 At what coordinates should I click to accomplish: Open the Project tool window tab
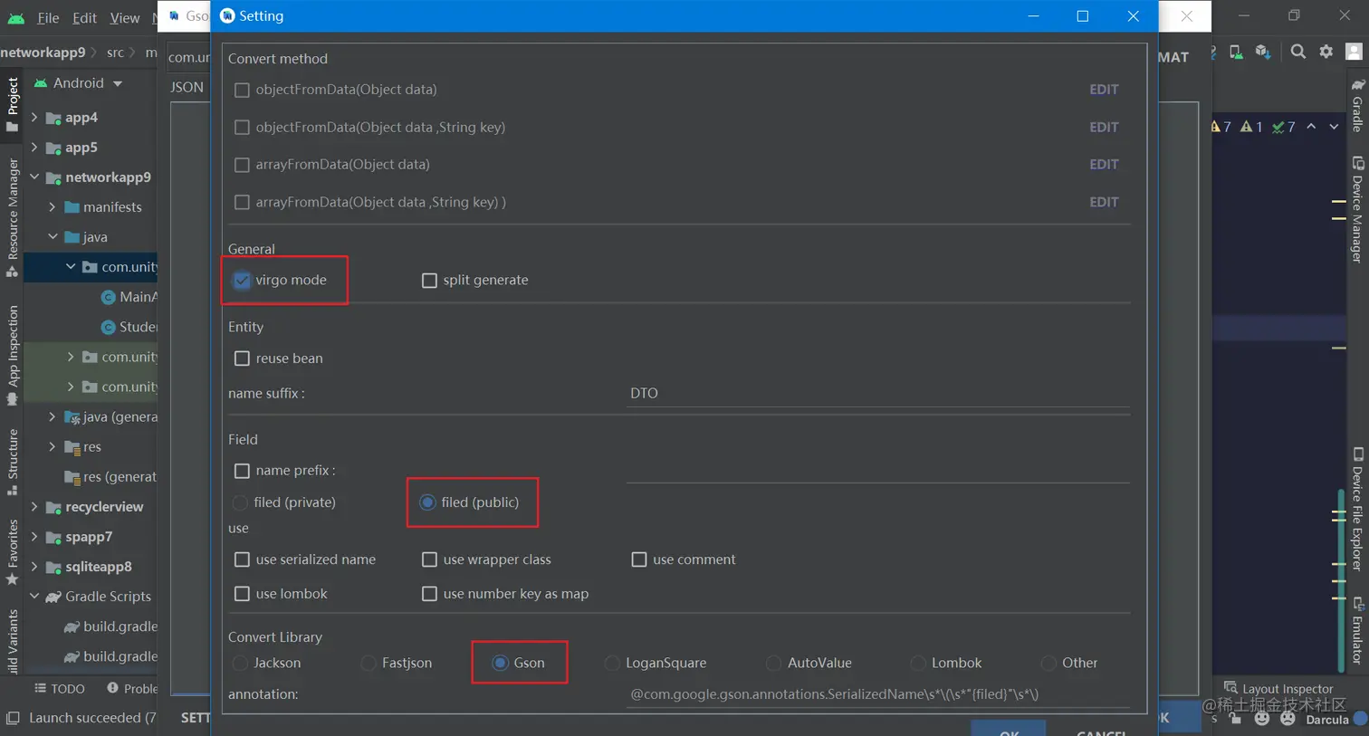coord(12,103)
